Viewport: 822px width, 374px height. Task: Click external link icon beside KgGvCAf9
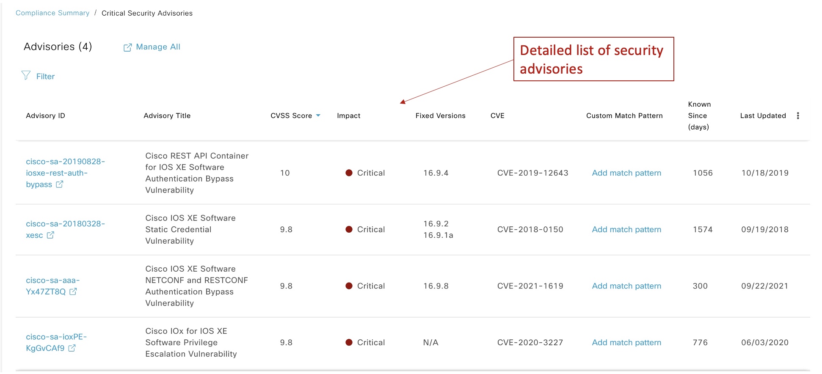(x=72, y=348)
